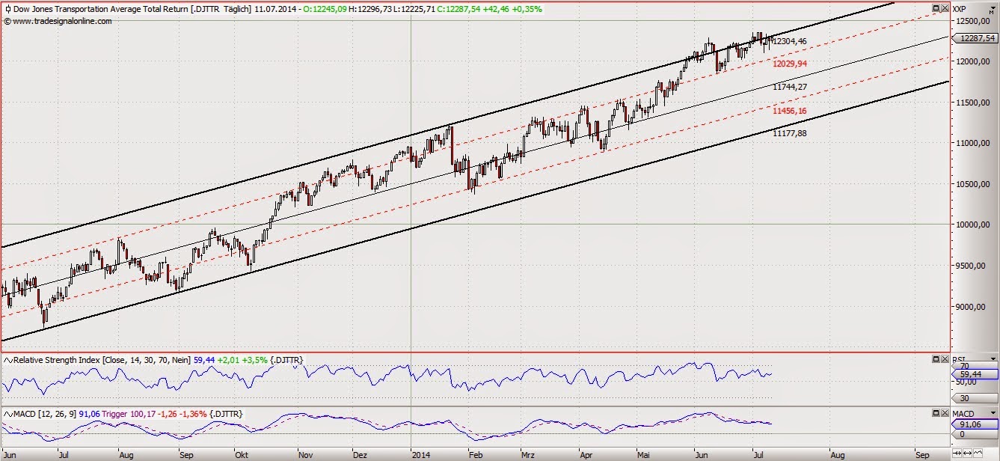Click the channel level label 12304,46

pyautogui.click(x=790, y=42)
